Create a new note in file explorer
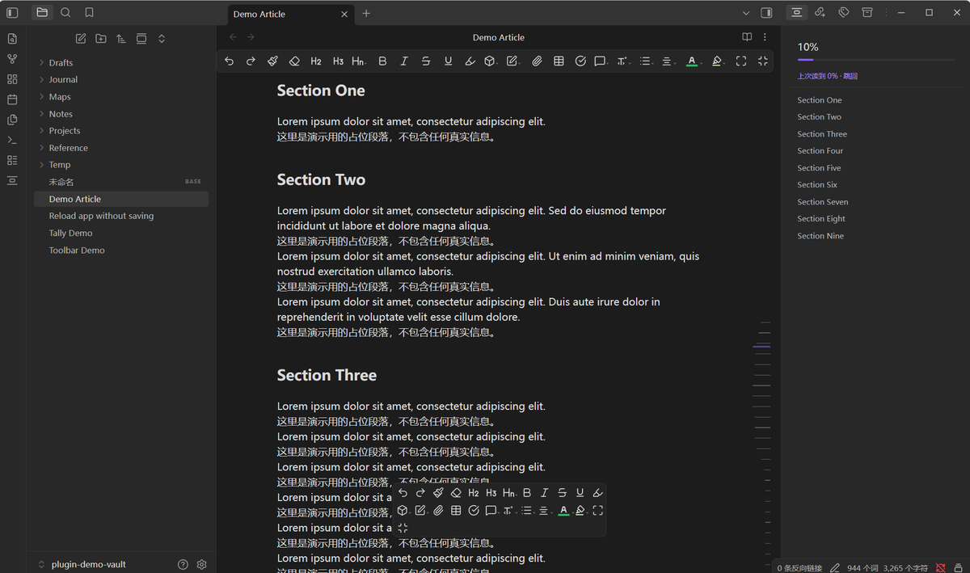The height and width of the screenshot is (573, 970). pos(81,39)
